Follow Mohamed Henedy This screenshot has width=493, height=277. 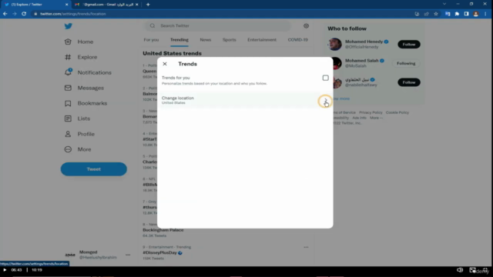409,45
